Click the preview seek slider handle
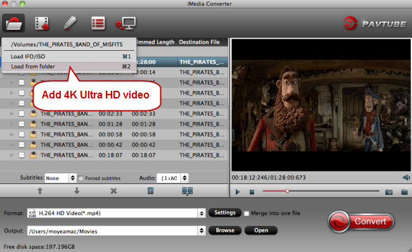 click(x=287, y=191)
